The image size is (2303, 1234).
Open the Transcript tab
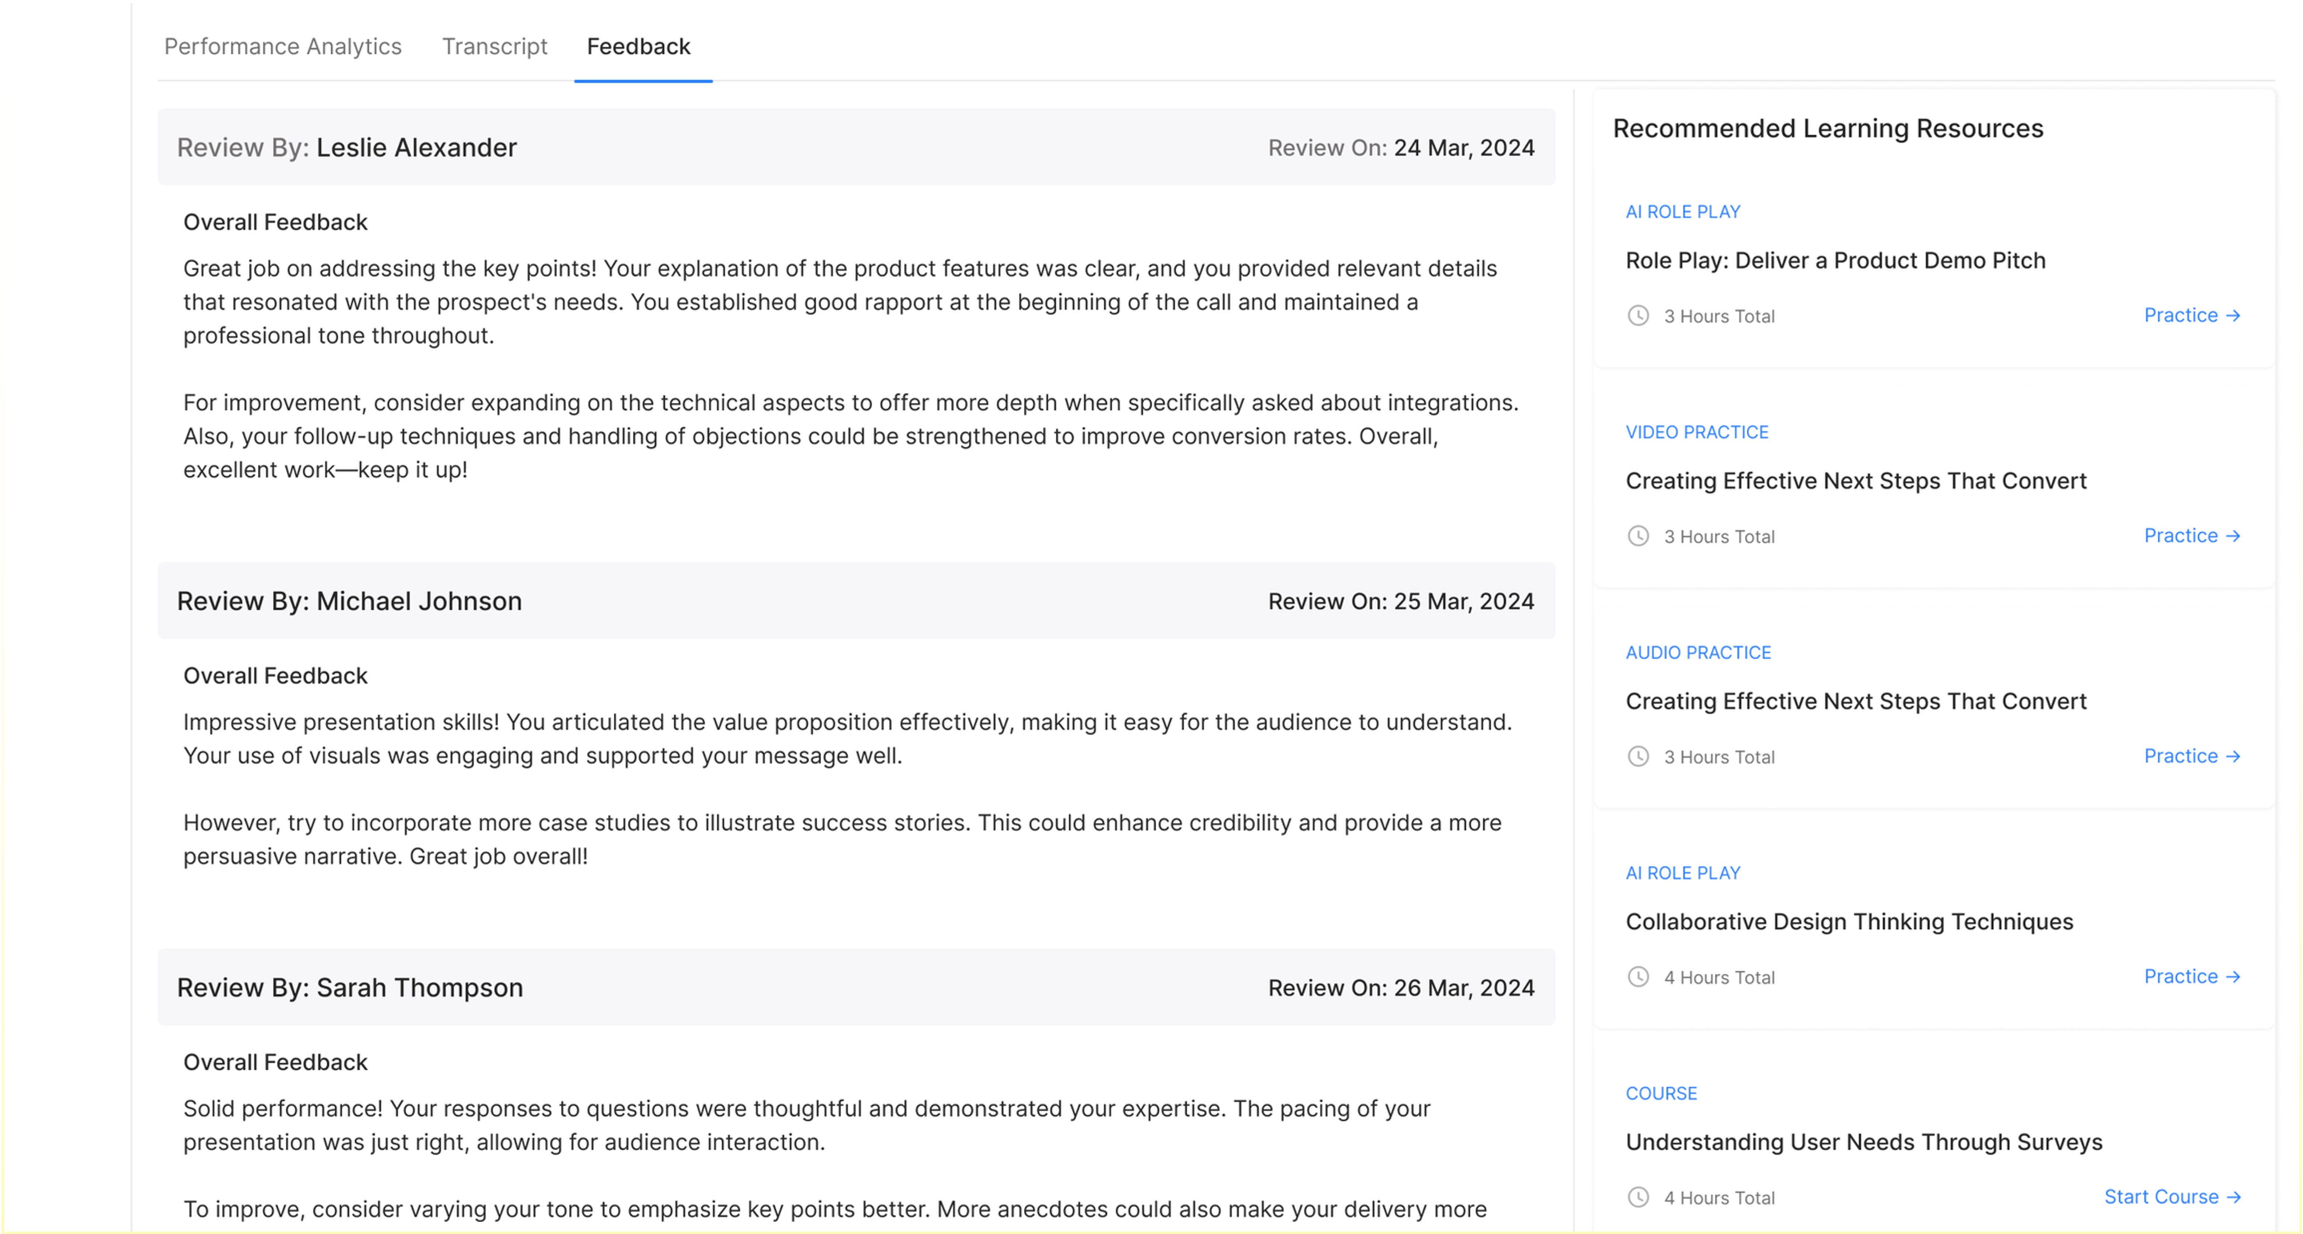point(494,46)
